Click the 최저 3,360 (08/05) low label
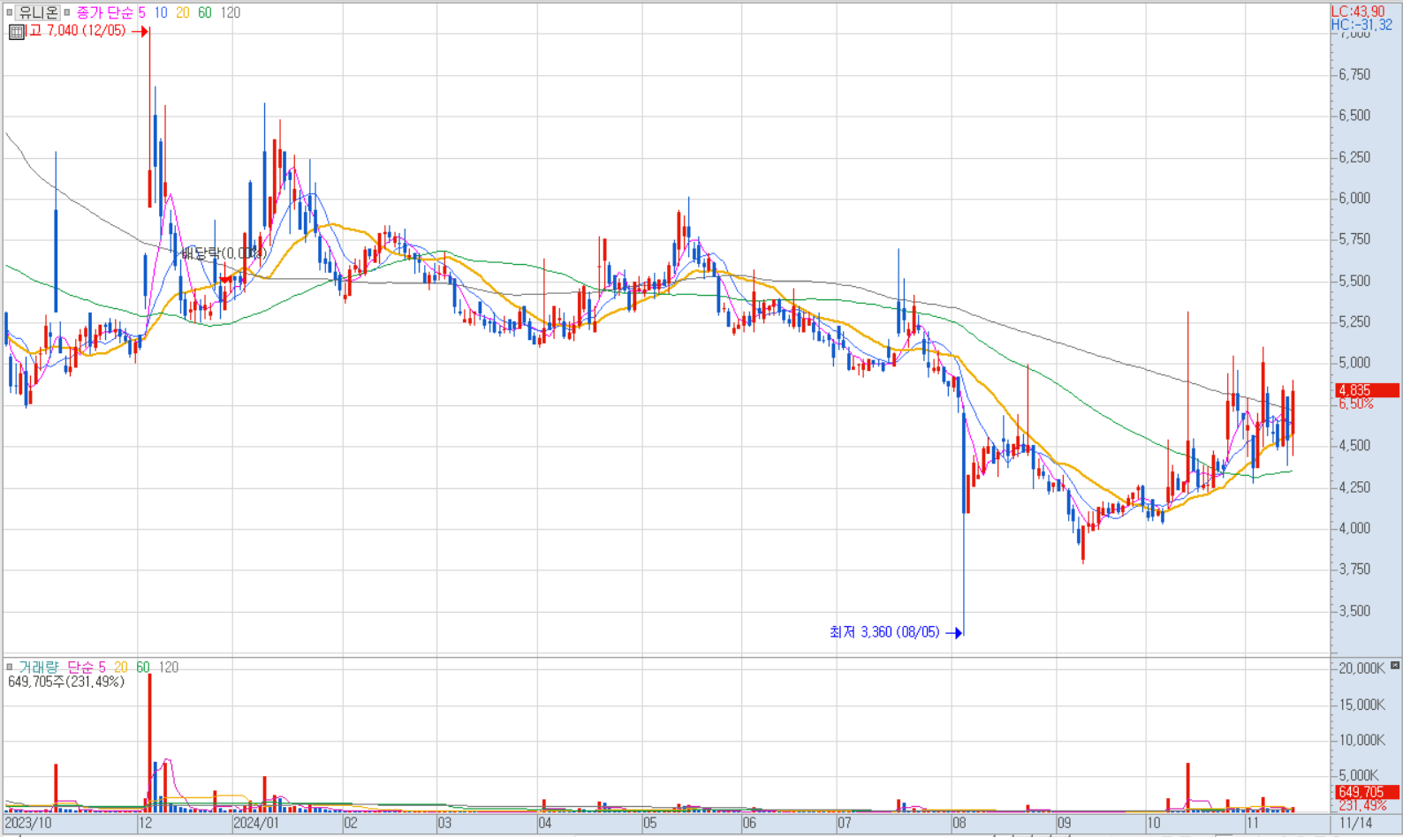The width and height of the screenshot is (1403, 837). point(885,632)
